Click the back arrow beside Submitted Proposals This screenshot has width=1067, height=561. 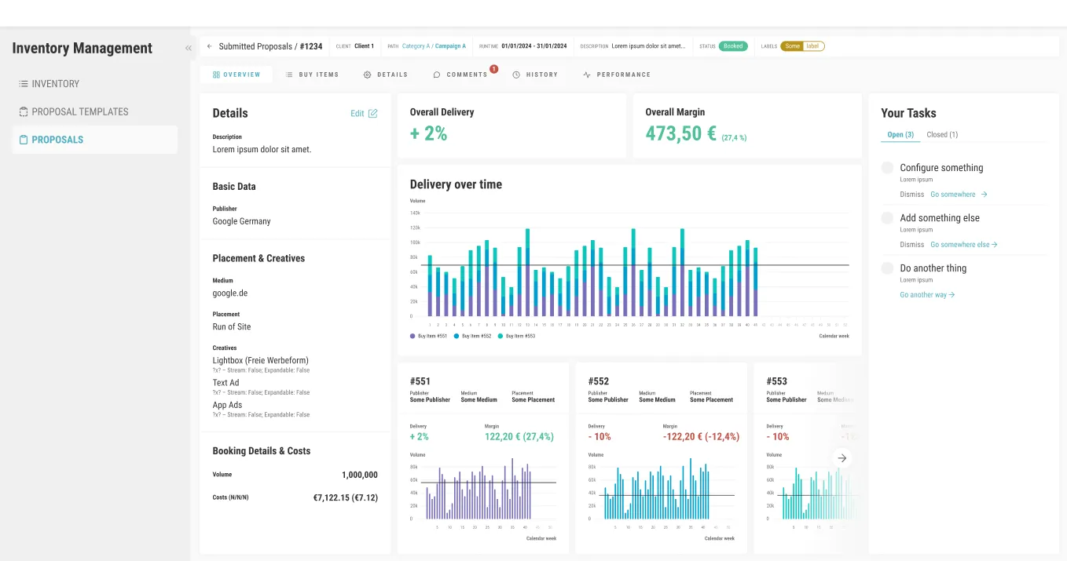coord(210,46)
